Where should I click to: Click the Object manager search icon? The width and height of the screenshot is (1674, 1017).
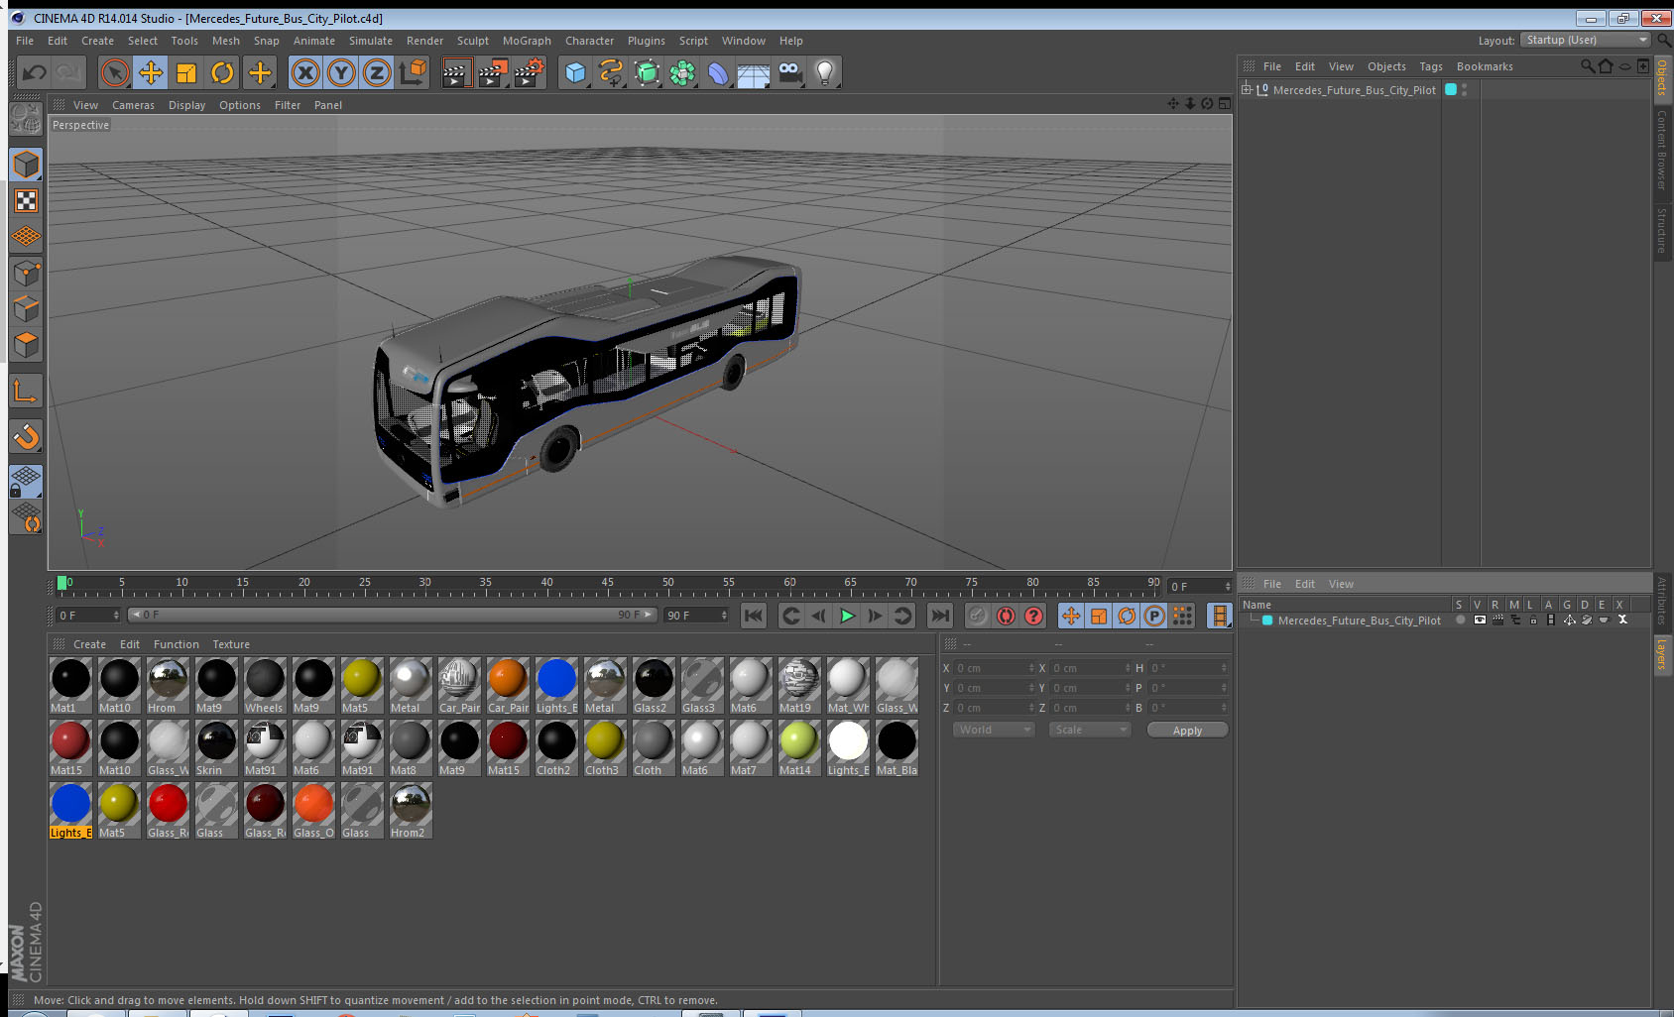[1588, 66]
